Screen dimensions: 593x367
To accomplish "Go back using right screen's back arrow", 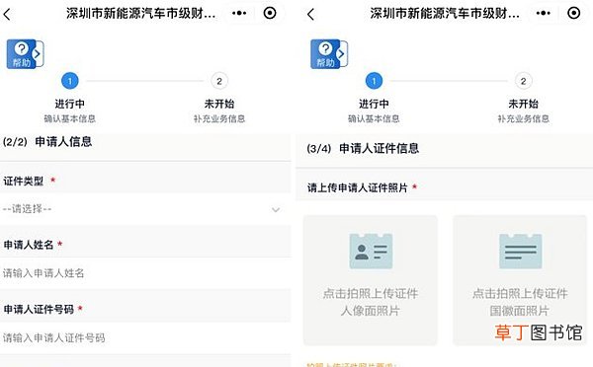I will point(310,15).
